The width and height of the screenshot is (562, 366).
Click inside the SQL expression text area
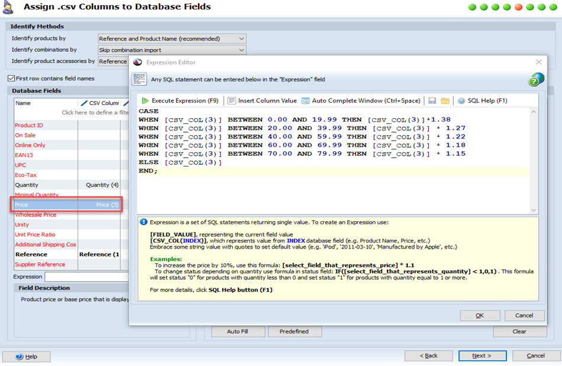333,161
